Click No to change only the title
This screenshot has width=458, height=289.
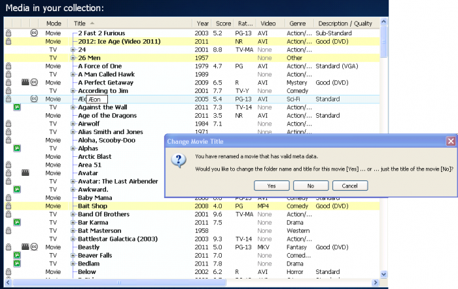[311, 186]
